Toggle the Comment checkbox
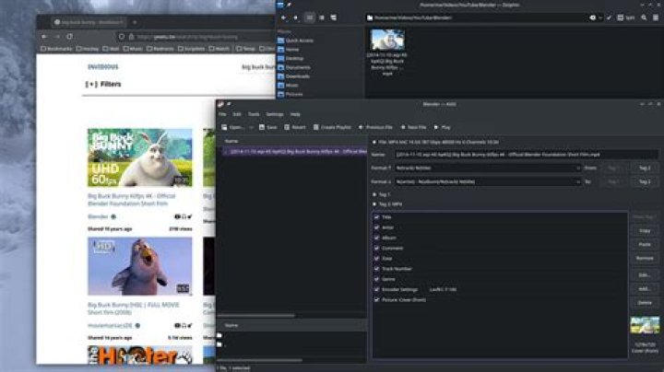This screenshot has width=664, height=372. tap(377, 248)
